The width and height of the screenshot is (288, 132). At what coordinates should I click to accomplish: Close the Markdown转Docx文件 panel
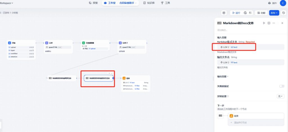tap(282, 23)
